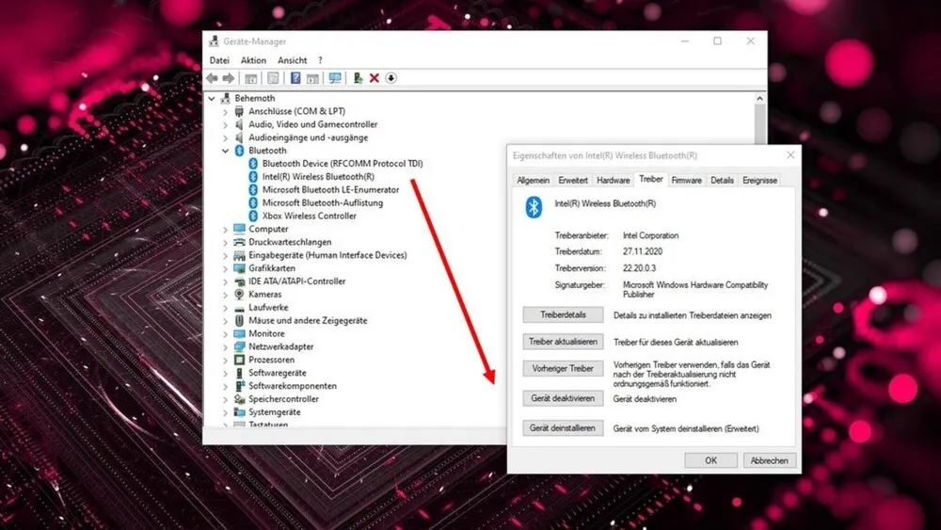Viewport: 941px width, 530px height.
Task: Click the large Bluetooth icon in properties dialog
Action: pos(534,208)
